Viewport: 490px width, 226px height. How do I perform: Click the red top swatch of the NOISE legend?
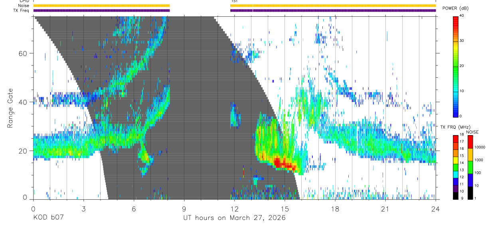click(x=470, y=142)
